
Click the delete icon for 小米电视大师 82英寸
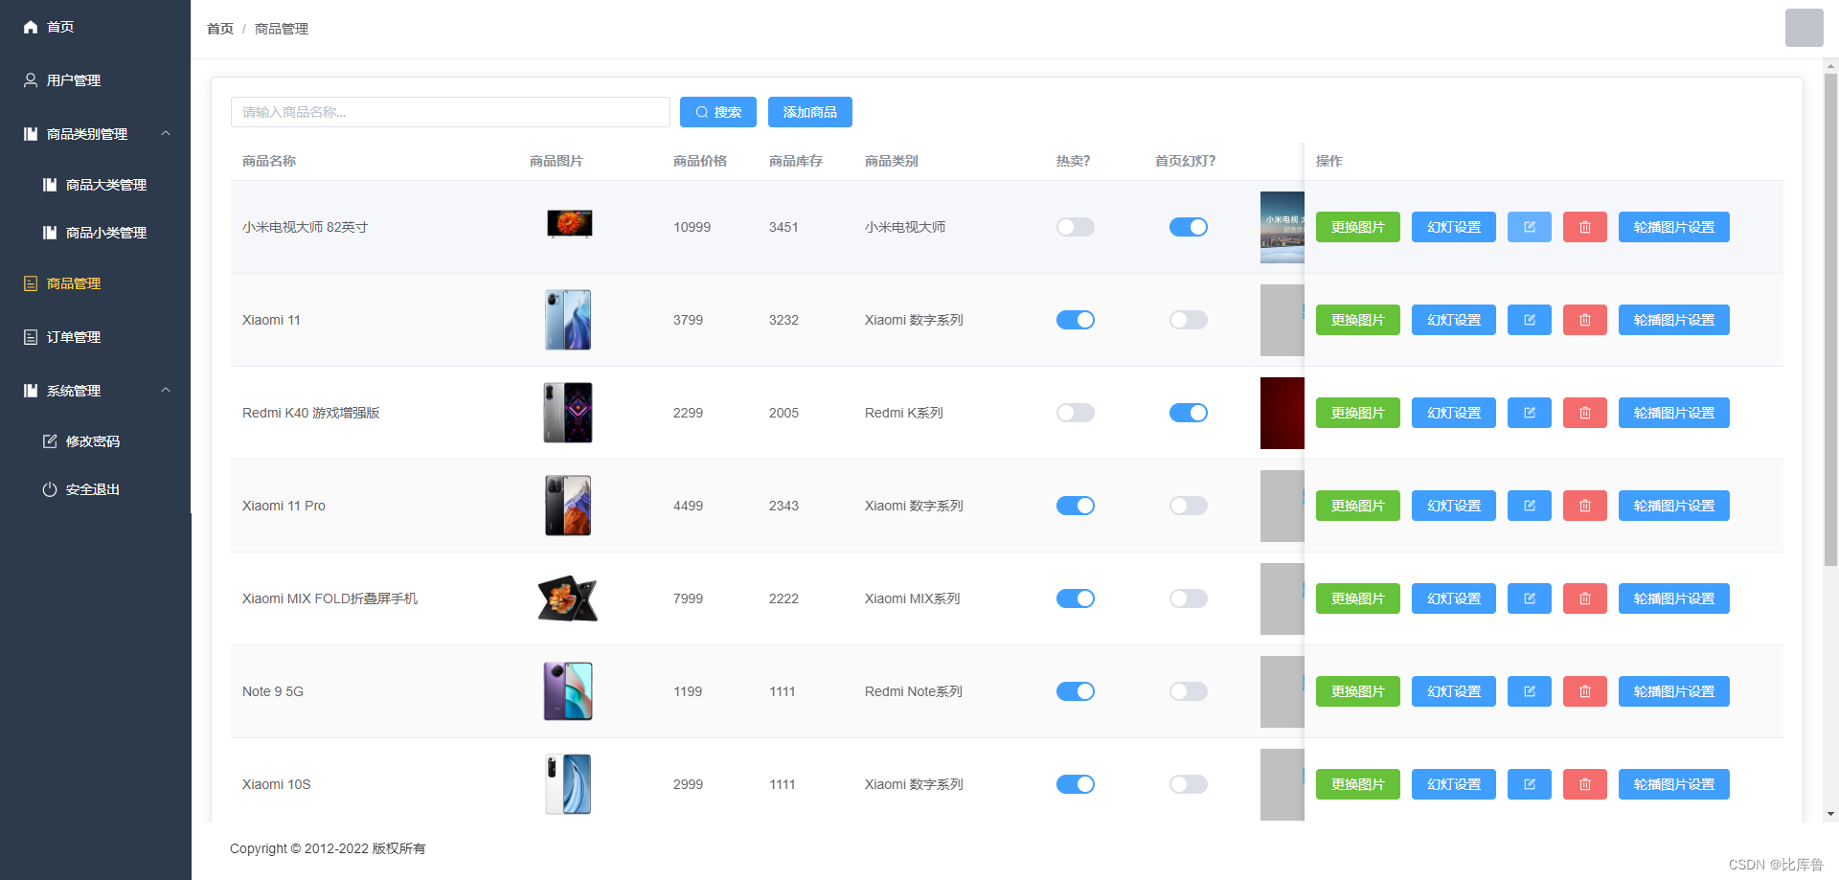[1585, 227]
